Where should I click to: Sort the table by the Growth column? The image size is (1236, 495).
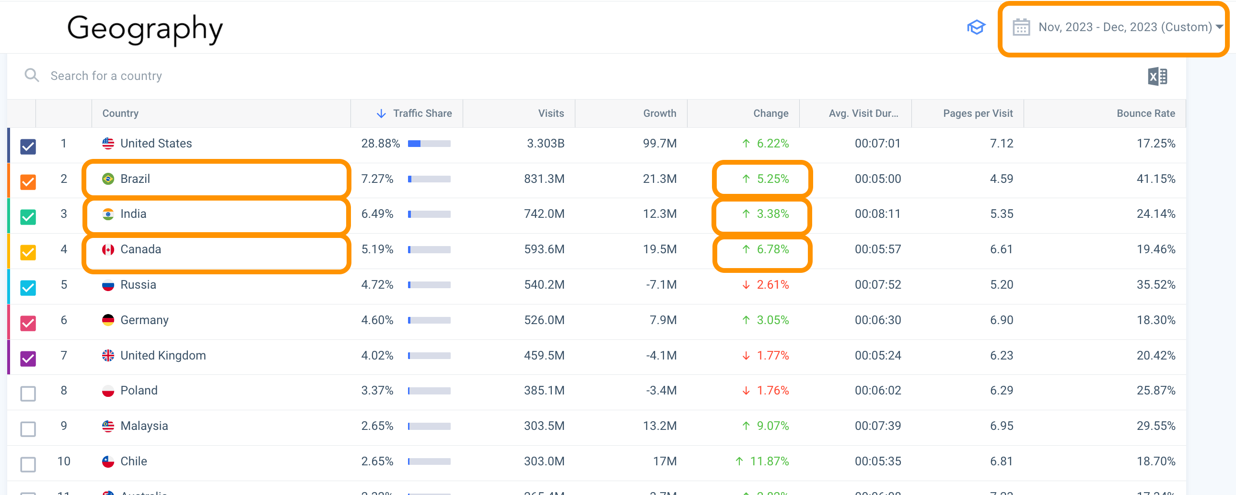pos(659,113)
